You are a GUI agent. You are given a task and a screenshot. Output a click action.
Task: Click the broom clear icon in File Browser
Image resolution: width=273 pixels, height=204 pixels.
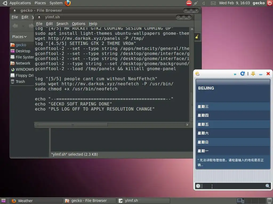[197, 37]
